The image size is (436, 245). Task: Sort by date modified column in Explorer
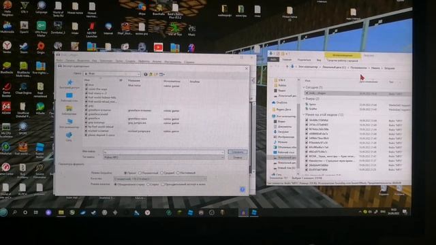point(368,82)
